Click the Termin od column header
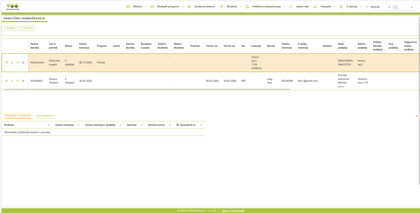This screenshot has height=213, width=420. 212,46
